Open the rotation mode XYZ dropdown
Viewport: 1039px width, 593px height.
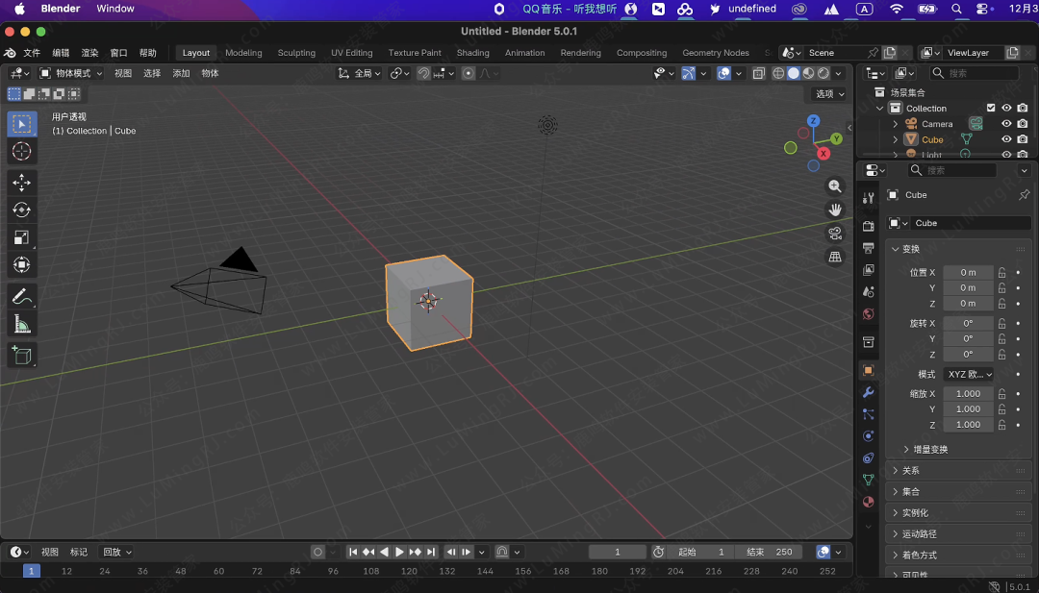(968, 374)
